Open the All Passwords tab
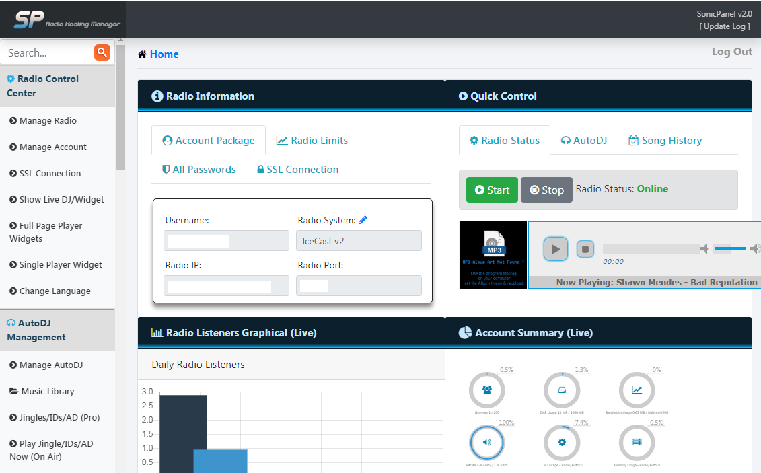The width and height of the screenshot is (761, 473). (x=199, y=170)
